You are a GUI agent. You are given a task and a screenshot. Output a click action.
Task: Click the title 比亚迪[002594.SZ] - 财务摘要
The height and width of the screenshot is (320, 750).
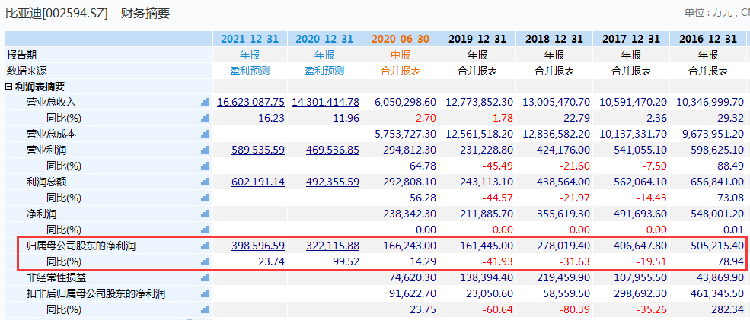[x=88, y=14]
